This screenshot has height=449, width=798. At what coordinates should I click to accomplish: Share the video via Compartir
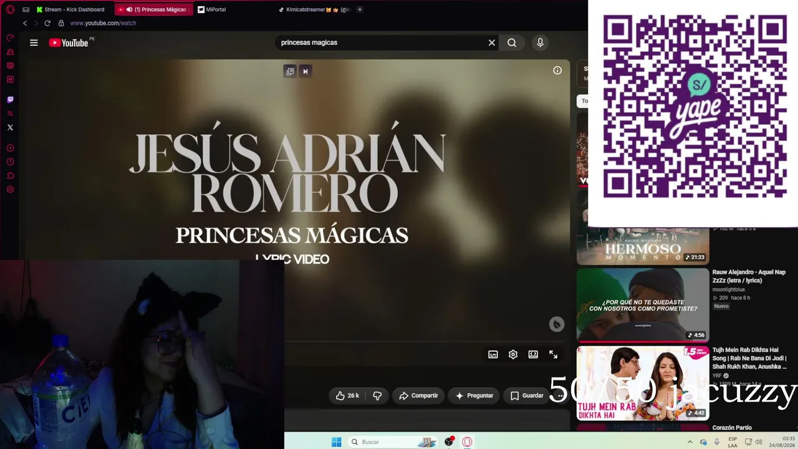pyautogui.click(x=418, y=395)
